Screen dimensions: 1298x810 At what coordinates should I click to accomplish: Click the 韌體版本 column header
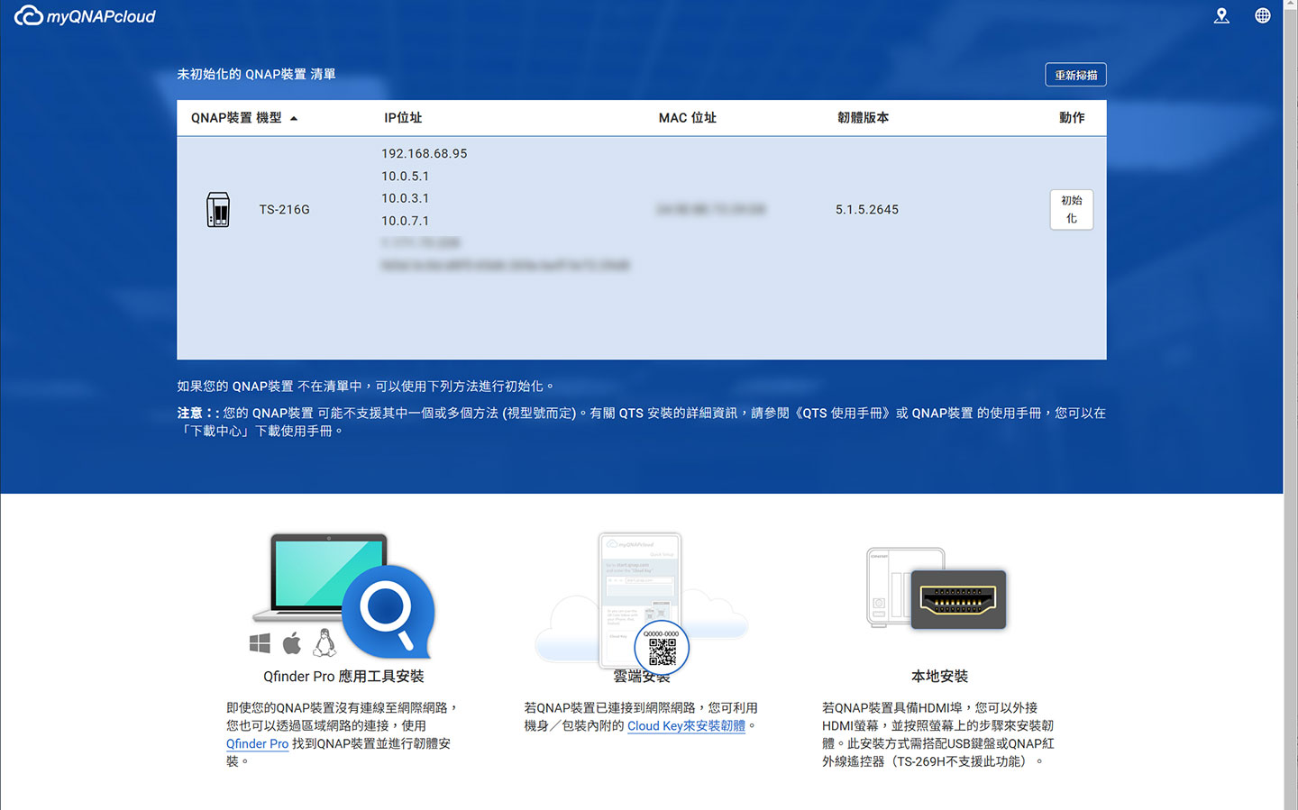(x=863, y=118)
